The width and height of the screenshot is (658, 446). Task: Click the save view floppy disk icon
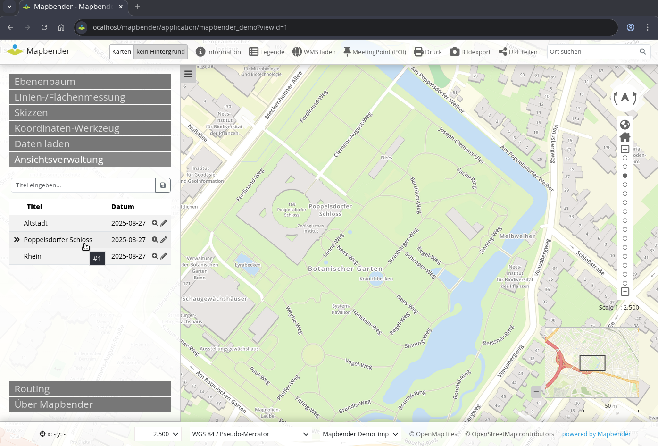coord(163,185)
